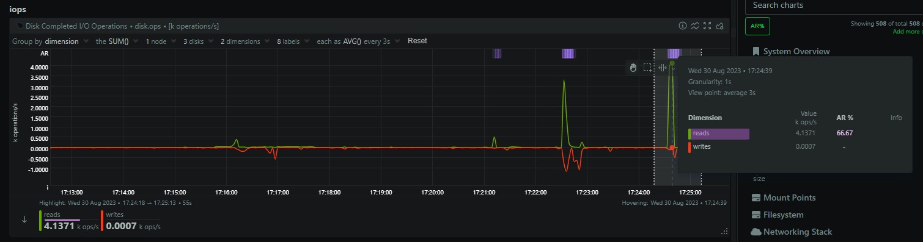Open the 8 labels dropdown
923x242 pixels.
293,41
